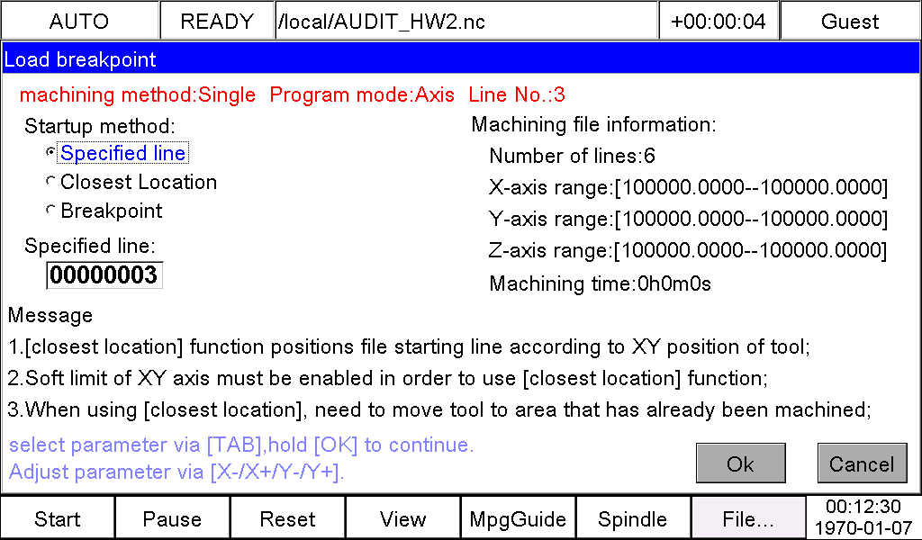The image size is (922, 540).
Task: Click the Startup method: label
Action: tap(100, 126)
